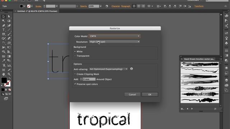Select the Selection tool arrow
This screenshot has height=129, width=230.
(4, 16)
